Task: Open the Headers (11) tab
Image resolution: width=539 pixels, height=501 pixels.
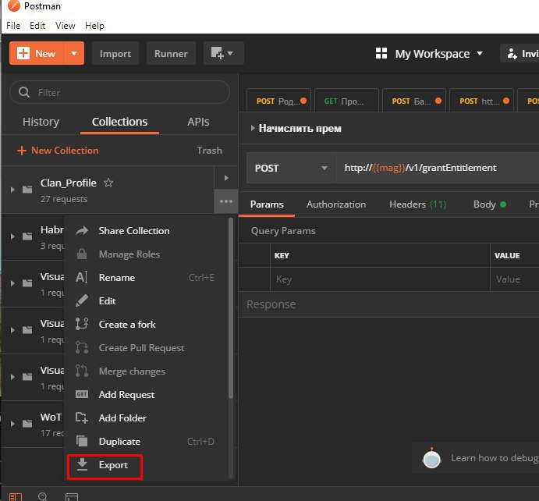Action: (417, 204)
